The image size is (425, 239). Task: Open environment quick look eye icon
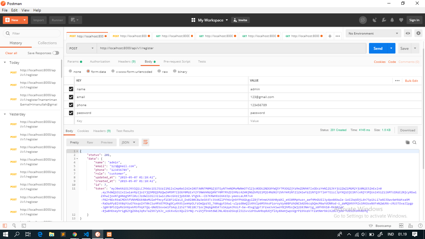click(x=408, y=33)
